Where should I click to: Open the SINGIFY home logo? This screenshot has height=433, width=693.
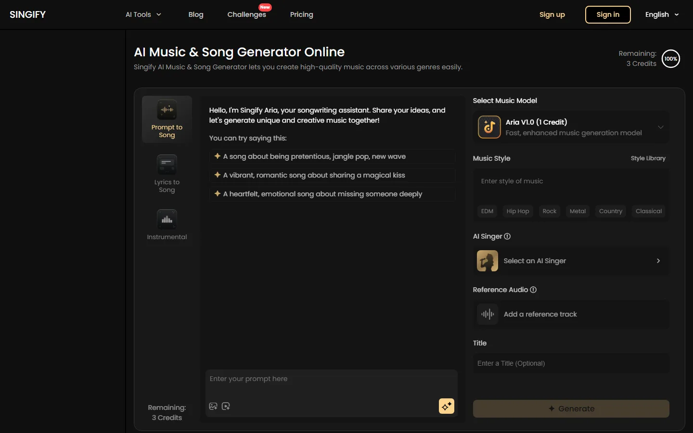(x=28, y=14)
